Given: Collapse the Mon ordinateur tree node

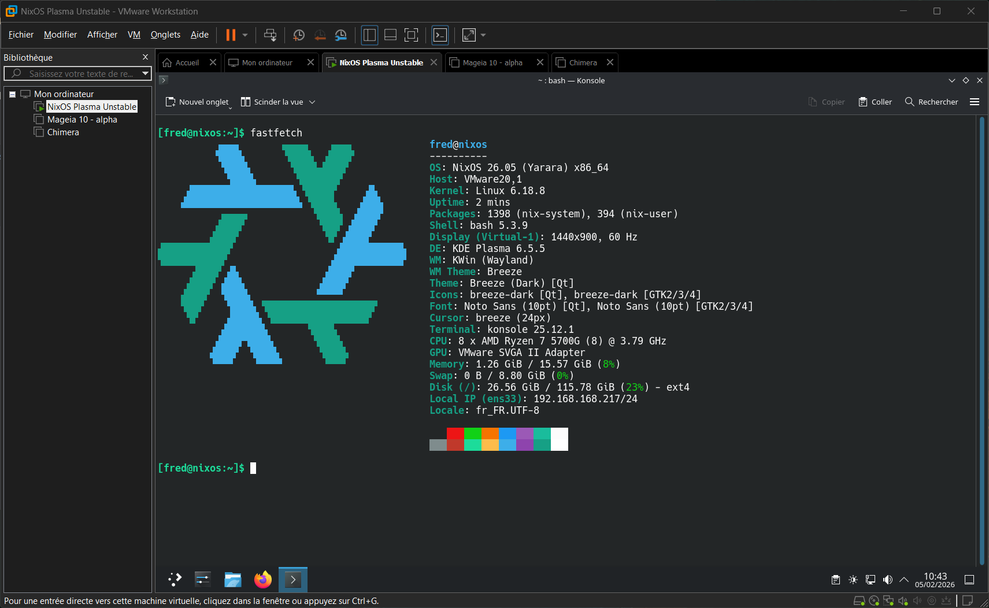Looking at the screenshot, I should [12, 94].
